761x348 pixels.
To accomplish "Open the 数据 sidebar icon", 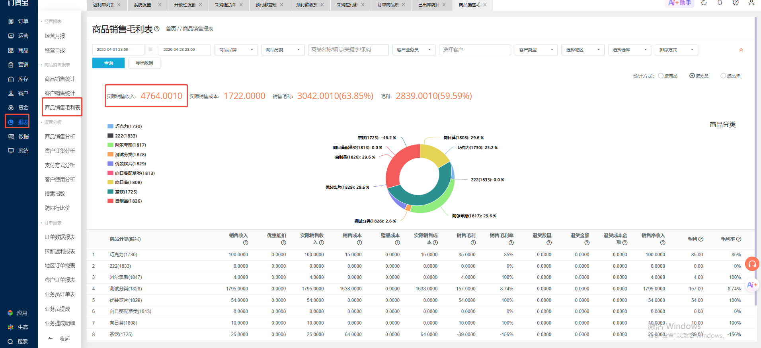I will click(x=11, y=137).
